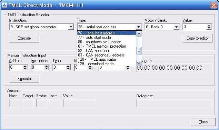The image size is (219, 130).
Task: Click the Type list scrollbar thumb
Action: 139,51
